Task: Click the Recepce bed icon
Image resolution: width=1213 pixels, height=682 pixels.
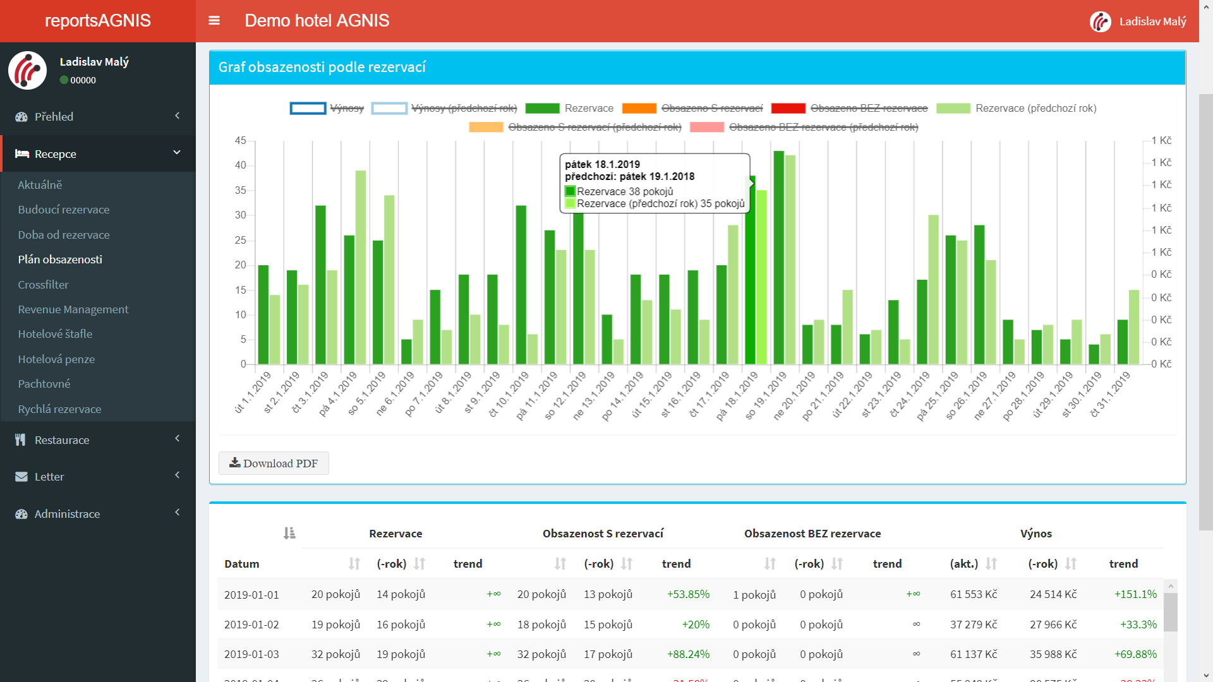Action: coord(22,154)
